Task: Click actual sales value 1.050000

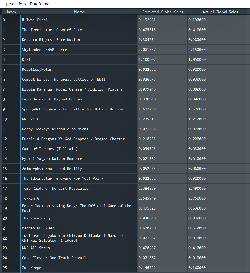Action: [x=219, y=59]
